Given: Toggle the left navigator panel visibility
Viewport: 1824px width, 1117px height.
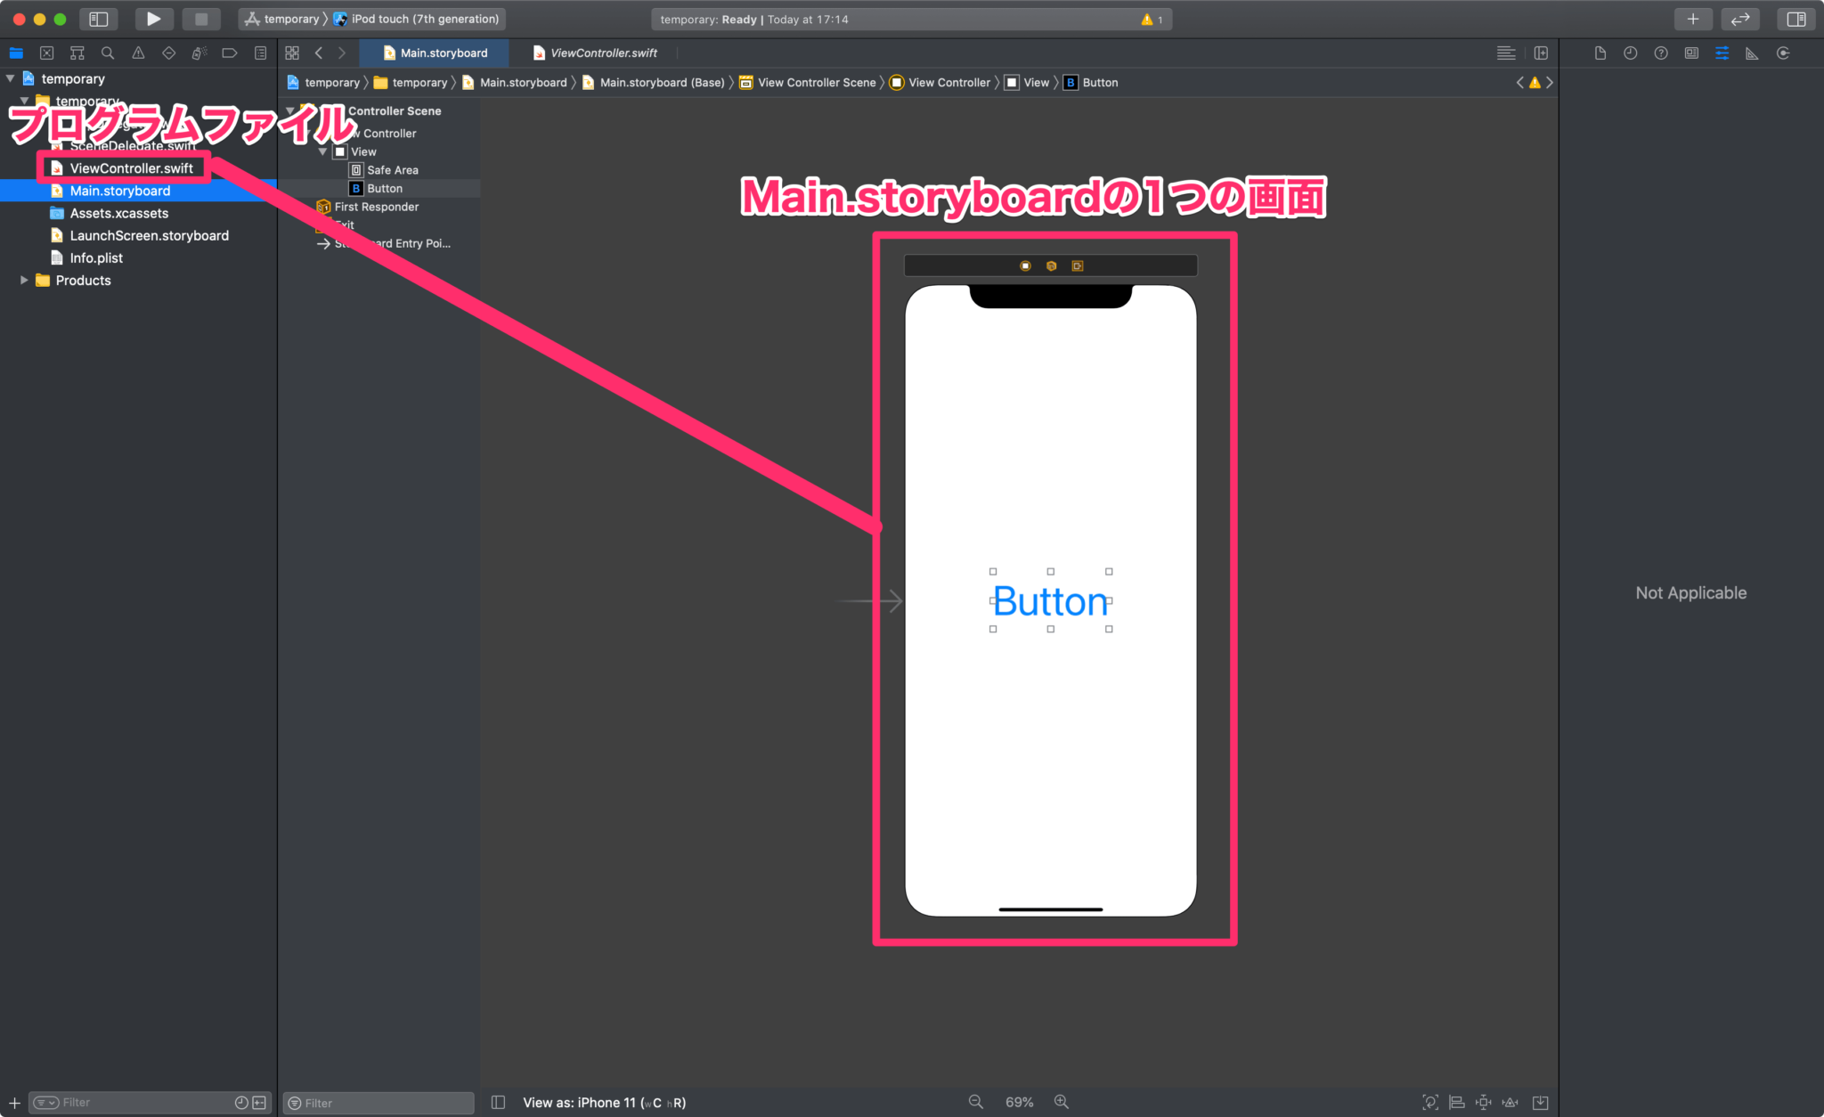Looking at the screenshot, I should click(x=98, y=18).
